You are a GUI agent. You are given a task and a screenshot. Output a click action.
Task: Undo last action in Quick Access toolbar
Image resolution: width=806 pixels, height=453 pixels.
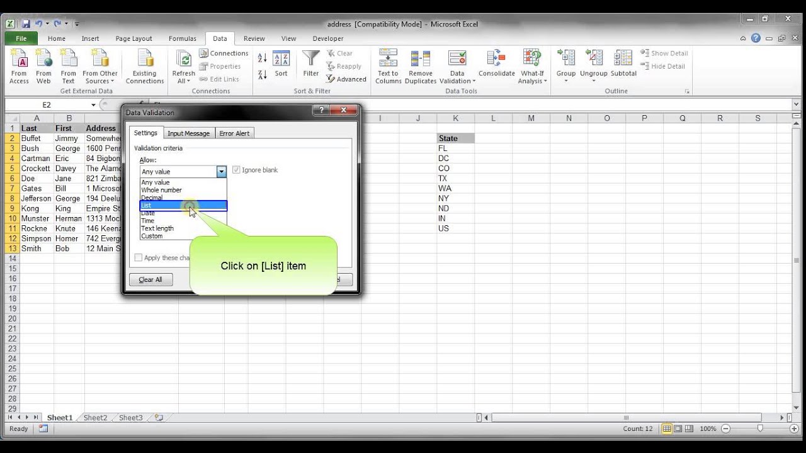tap(39, 24)
